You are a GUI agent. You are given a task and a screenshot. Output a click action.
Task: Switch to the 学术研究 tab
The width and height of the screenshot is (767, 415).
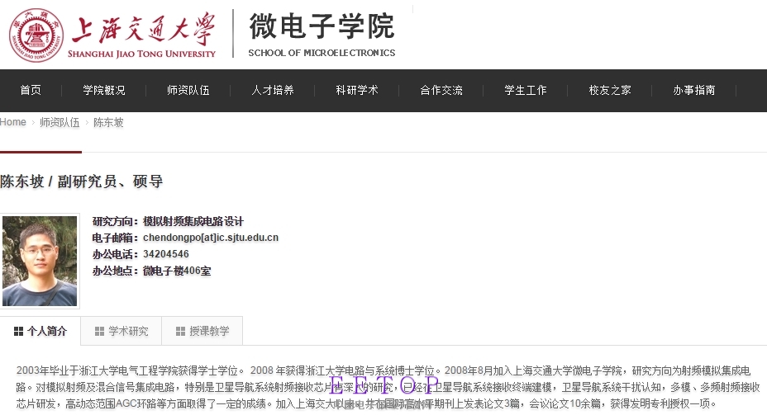(x=121, y=331)
